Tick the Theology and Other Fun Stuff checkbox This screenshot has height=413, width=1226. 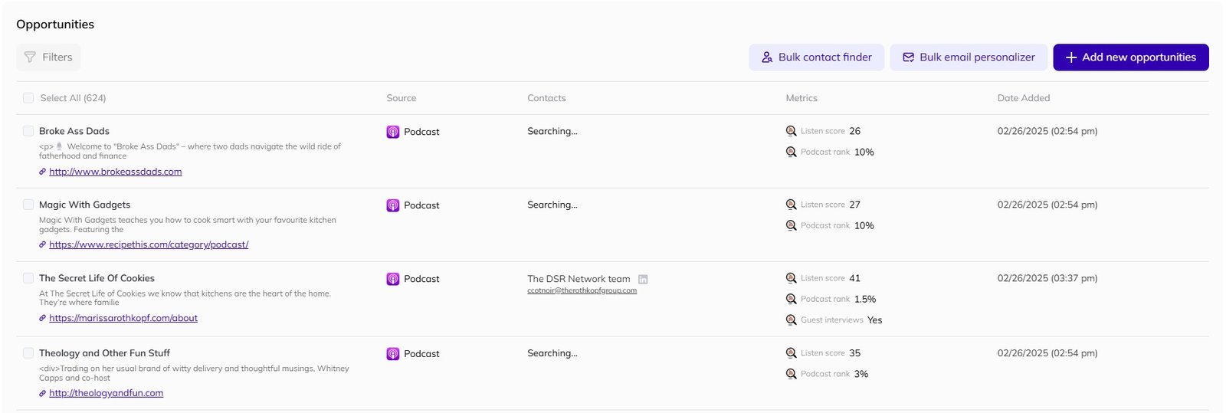pyautogui.click(x=28, y=353)
